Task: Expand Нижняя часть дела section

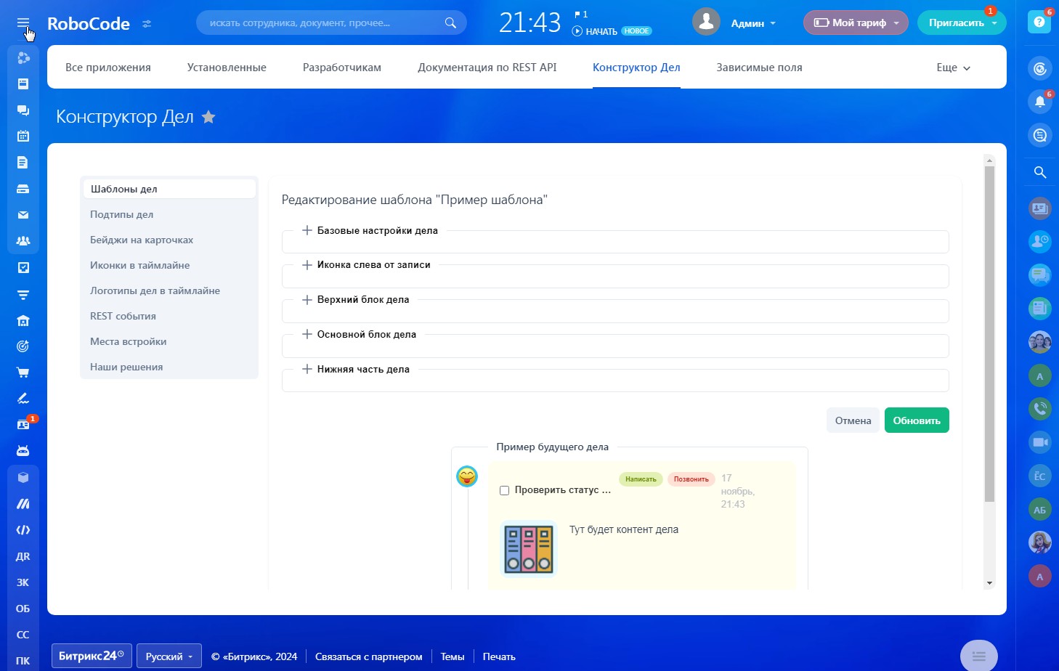Action: pos(356,369)
